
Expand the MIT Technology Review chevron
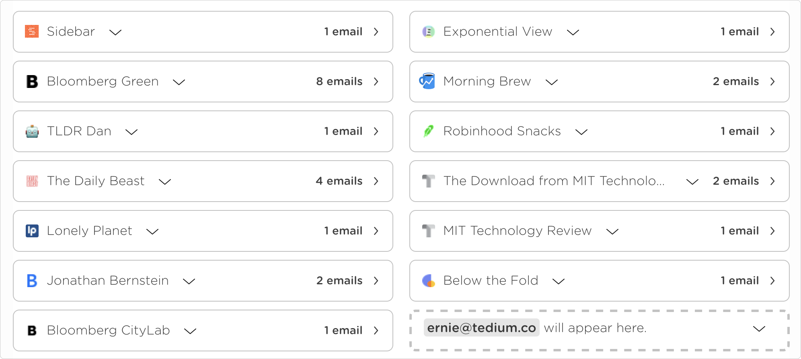pyautogui.click(x=612, y=231)
